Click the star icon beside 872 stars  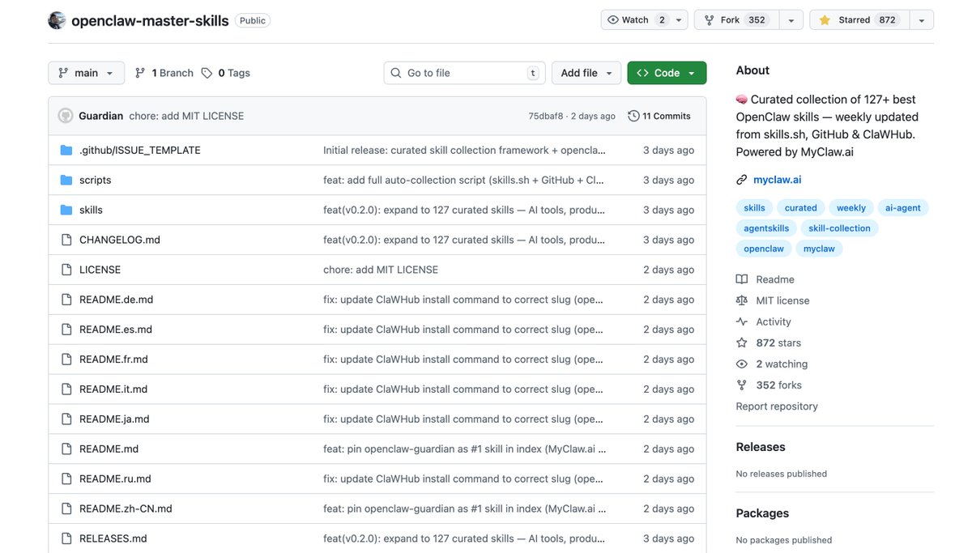point(742,342)
